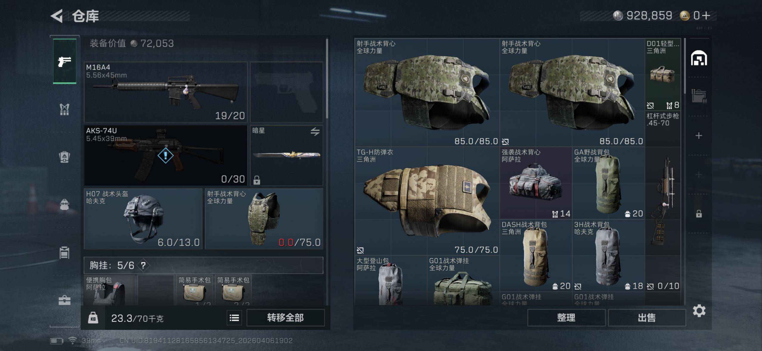
Task: Go back using the arrow beside 仓库
Action: tap(57, 16)
